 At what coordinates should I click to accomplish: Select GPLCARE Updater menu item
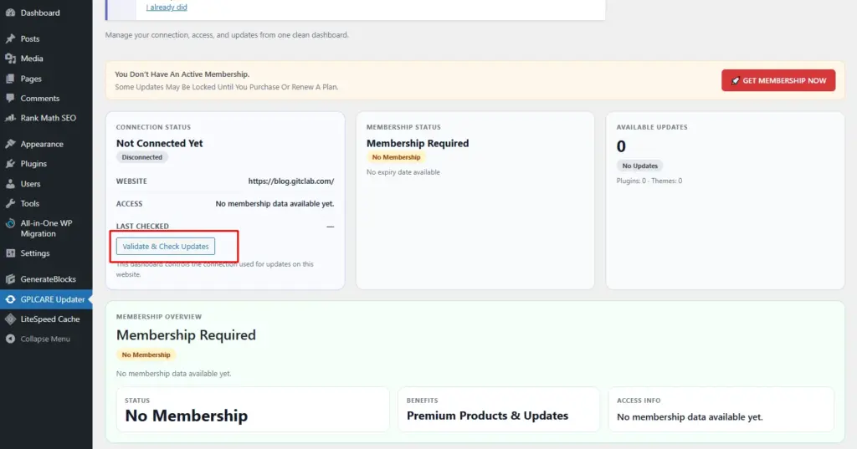(52, 299)
